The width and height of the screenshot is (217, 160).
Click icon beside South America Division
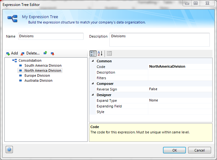coord(20,65)
